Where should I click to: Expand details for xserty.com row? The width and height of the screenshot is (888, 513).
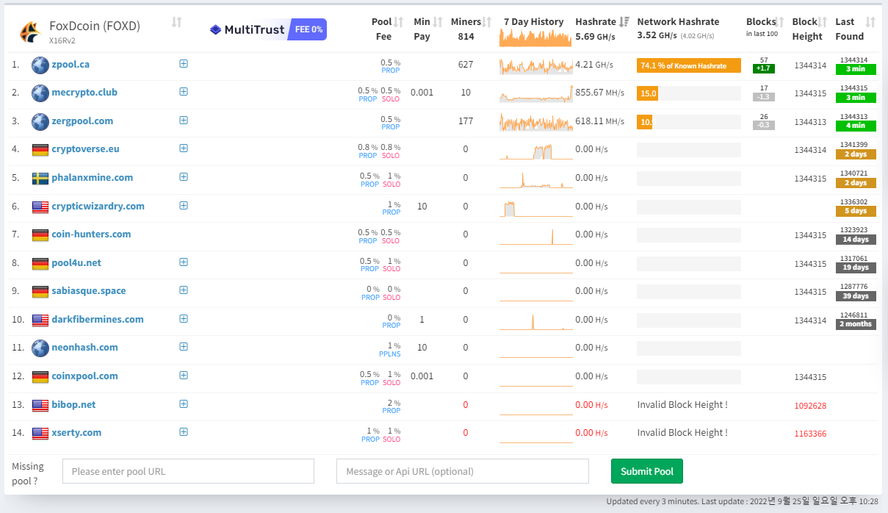184,432
